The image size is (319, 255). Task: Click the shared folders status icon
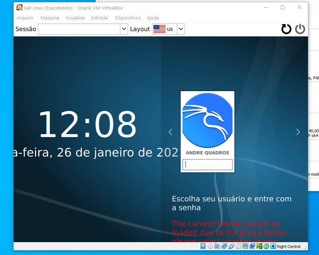point(238,246)
